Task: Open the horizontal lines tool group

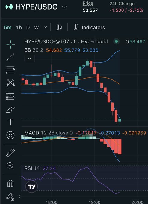Action: [10, 70]
